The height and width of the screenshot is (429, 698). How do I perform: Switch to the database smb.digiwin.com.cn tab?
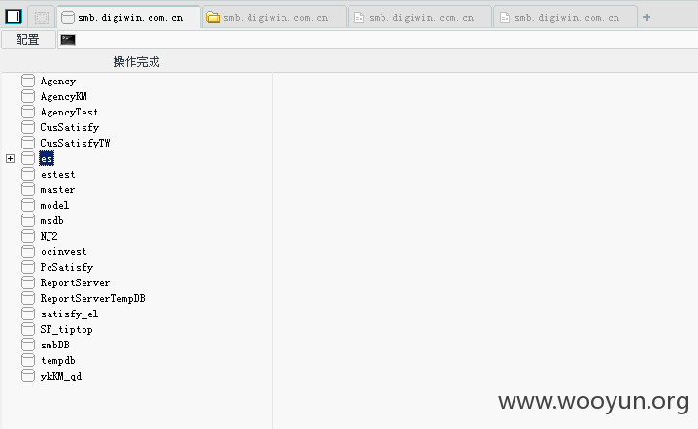coord(129,17)
